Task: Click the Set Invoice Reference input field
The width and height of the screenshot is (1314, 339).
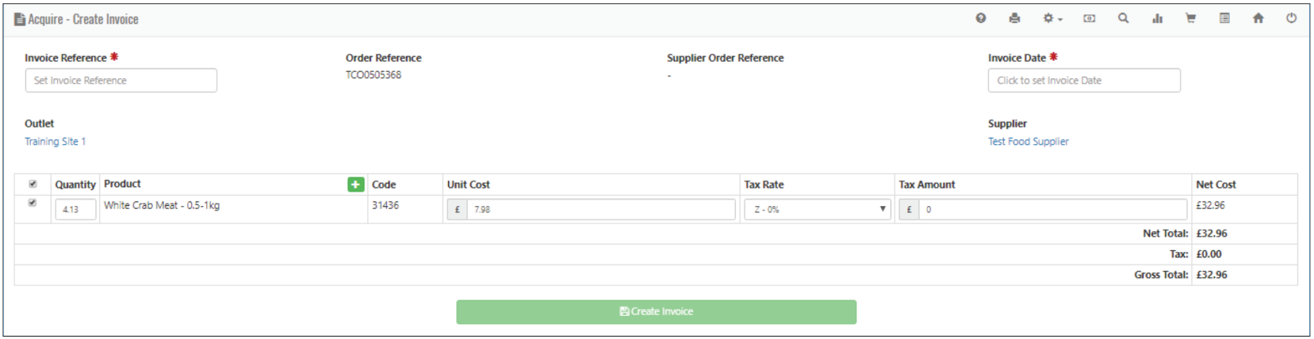Action: (x=121, y=80)
